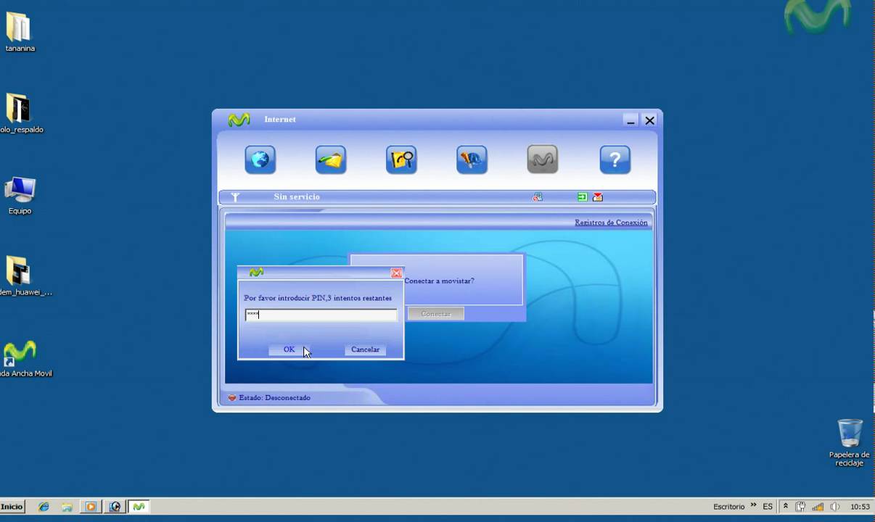Image resolution: width=875 pixels, height=522 pixels.
Task: Close the Internet window
Action: coord(649,120)
